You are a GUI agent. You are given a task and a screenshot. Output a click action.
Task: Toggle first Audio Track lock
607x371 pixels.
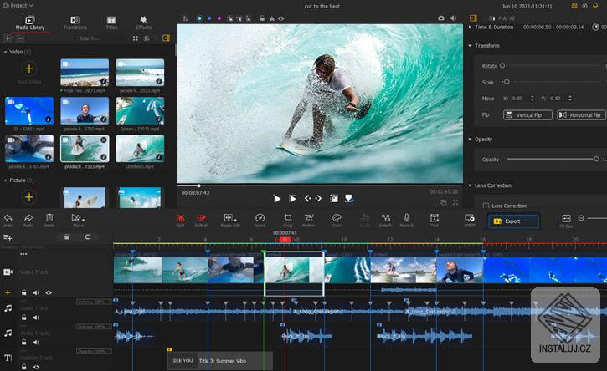[x=24, y=318]
